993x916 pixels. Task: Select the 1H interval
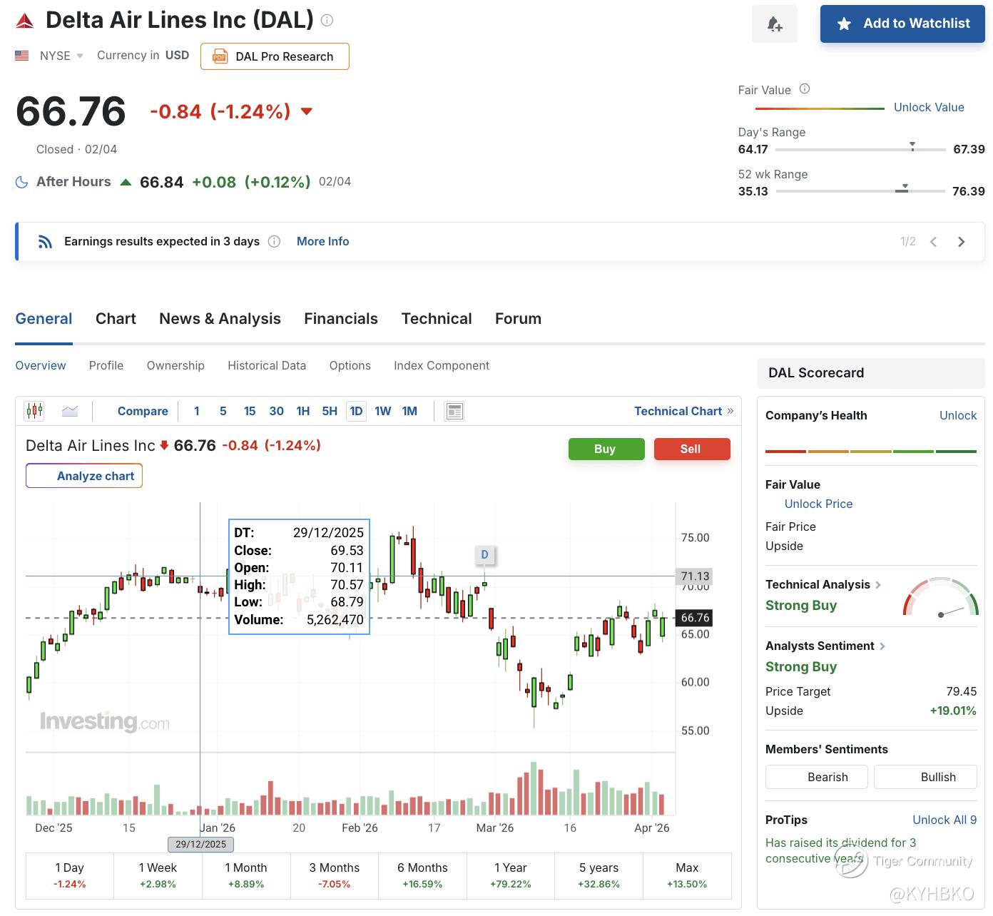(303, 411)
